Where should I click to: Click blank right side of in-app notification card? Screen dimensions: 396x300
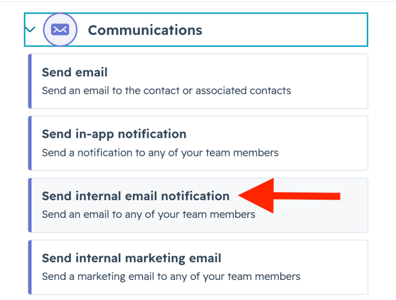331,144
